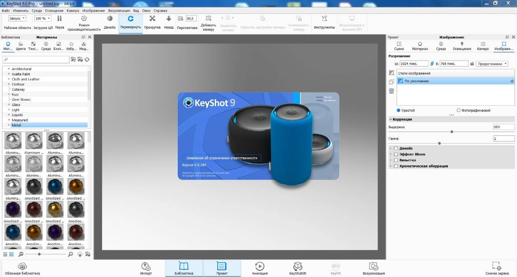Switch library to grid view icon
Image resolution: width=517 pixels, height=277 pixels.
click(x=11, y=254)
